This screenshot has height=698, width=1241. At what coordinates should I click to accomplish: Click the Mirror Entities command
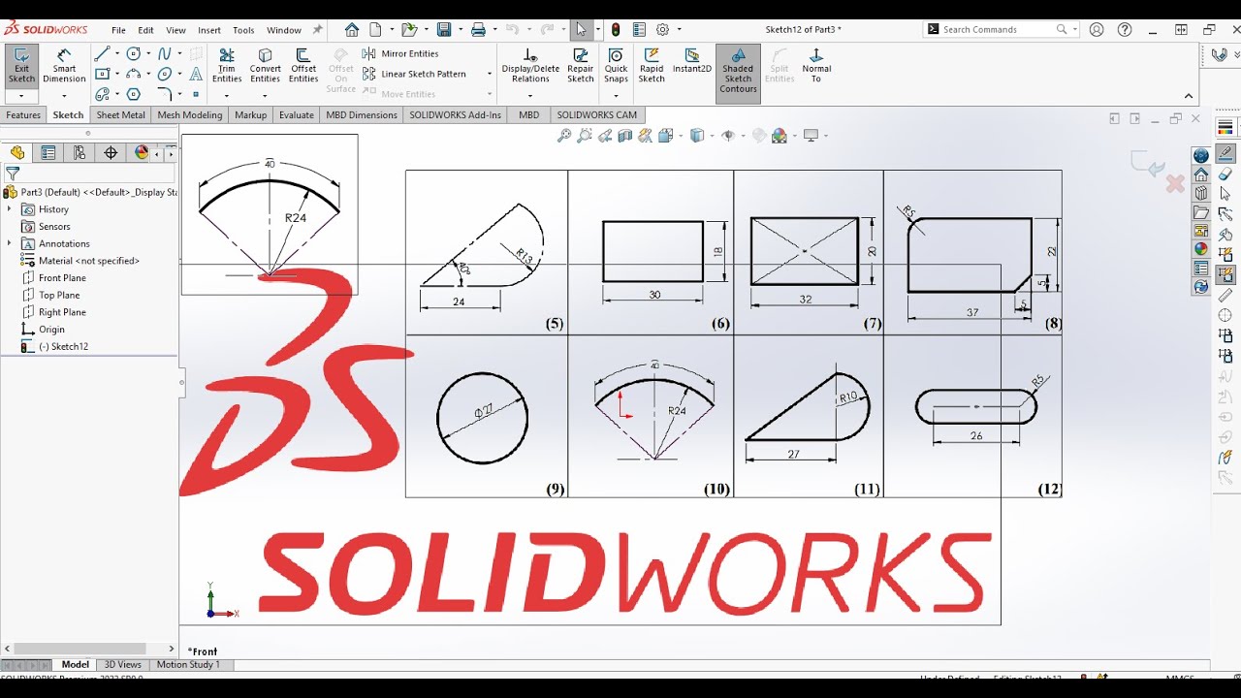pyautogui.click(x=400, y=53)
